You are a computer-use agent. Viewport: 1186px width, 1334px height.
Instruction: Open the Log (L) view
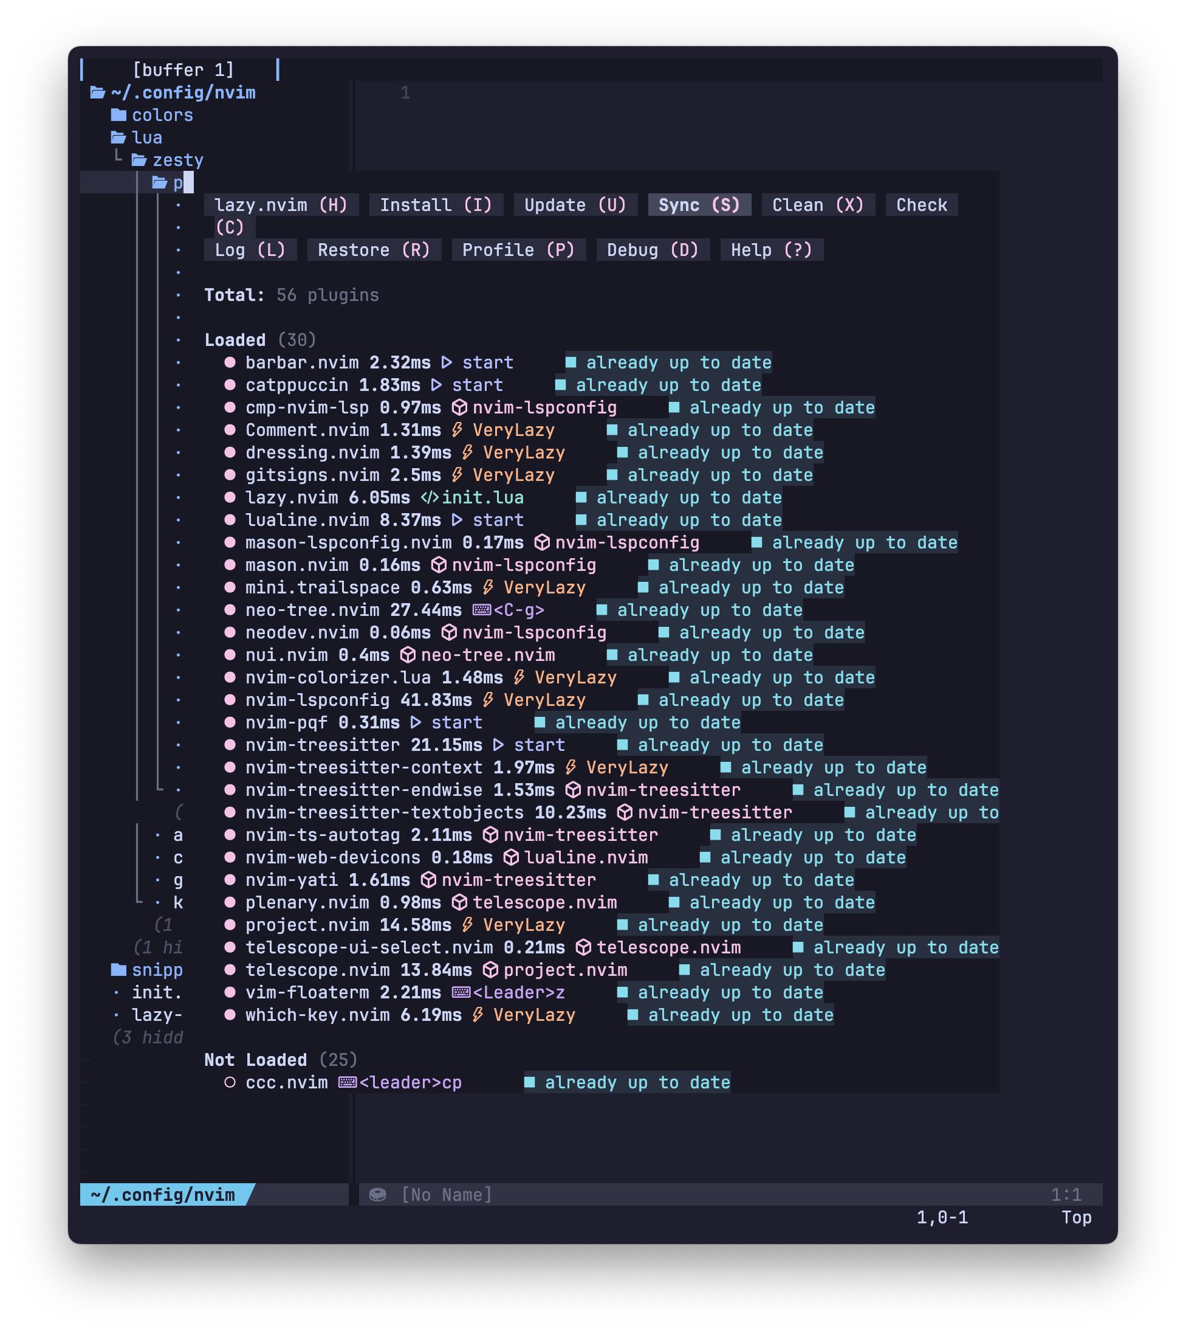(250, 250)
